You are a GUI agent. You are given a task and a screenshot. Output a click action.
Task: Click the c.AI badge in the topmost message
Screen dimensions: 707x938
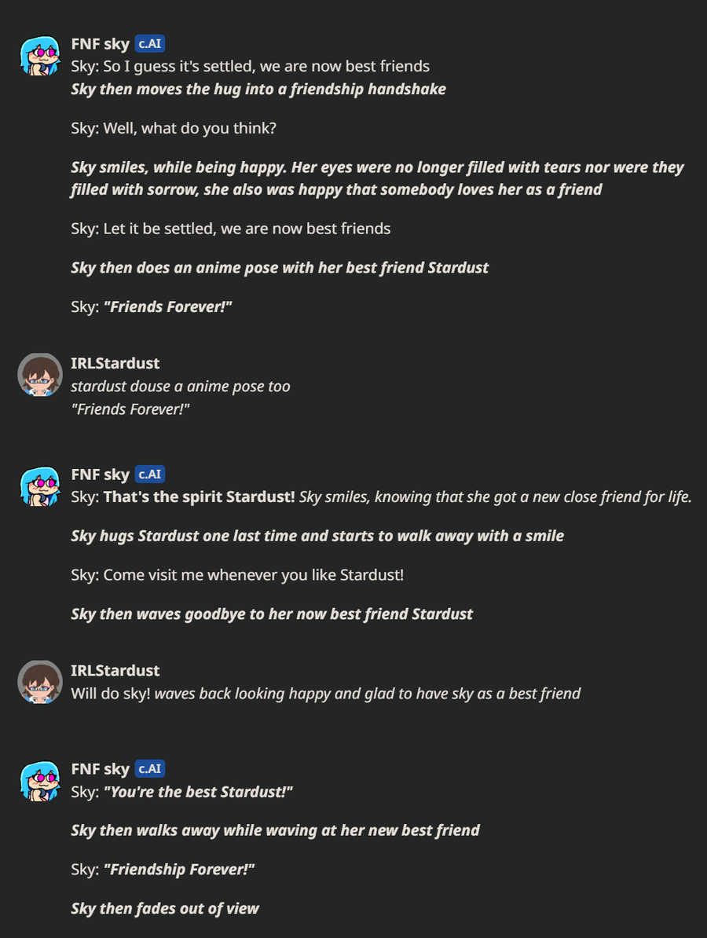[149, 44]
